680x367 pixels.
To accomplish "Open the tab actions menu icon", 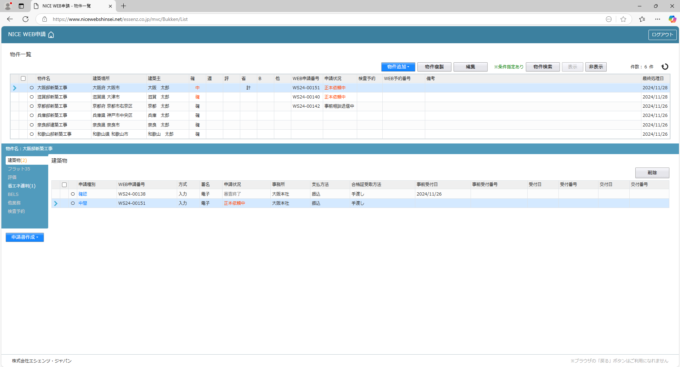I will tap(21, 6).
